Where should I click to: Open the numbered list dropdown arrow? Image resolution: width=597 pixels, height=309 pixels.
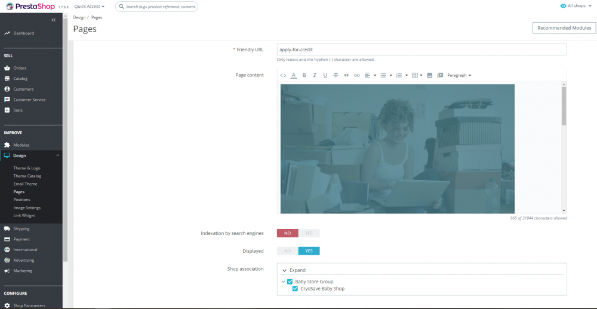[407, 75]
